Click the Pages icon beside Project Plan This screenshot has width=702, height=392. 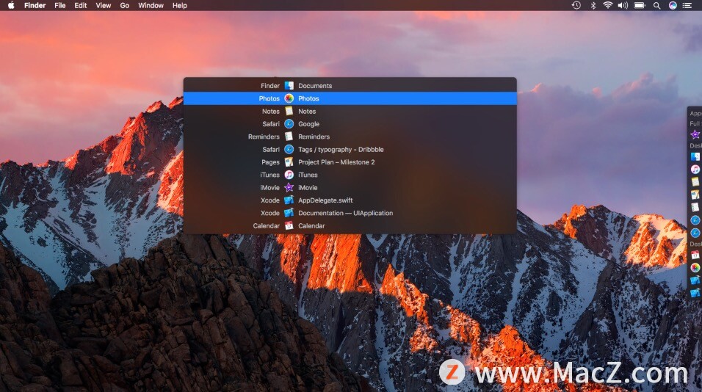coord(289,162)
